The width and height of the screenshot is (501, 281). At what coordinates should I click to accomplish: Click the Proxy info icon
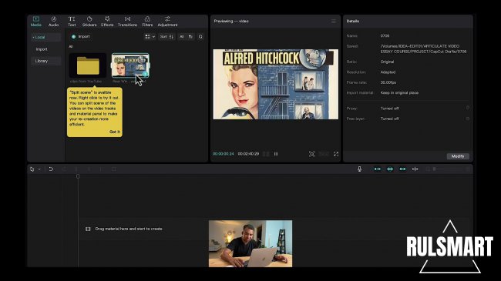coord(468,108)
